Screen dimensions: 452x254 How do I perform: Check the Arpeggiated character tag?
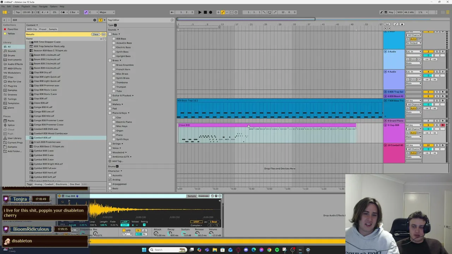point(110,184)
